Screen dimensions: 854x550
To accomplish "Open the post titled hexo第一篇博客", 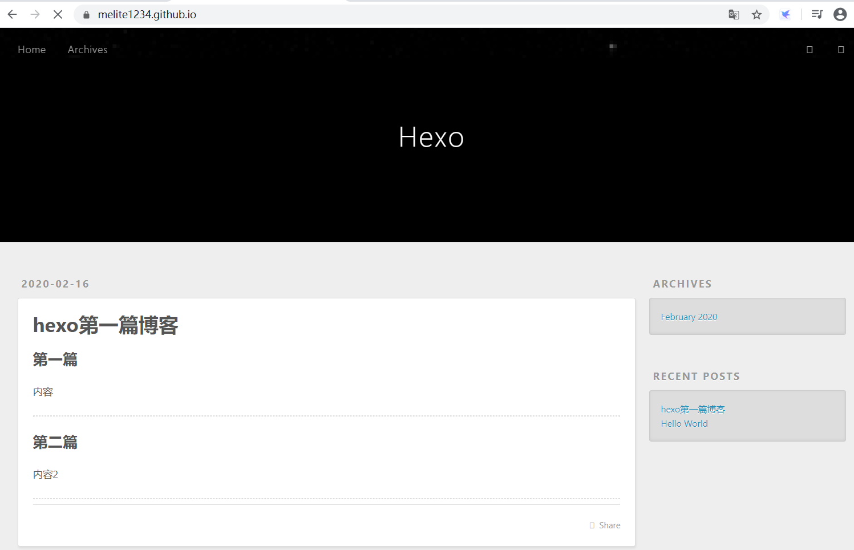I will 106,325.
